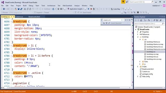Click Sync with Active Document in Solution Explorer
Screen dimensions: 166x93
coord(149,20)
